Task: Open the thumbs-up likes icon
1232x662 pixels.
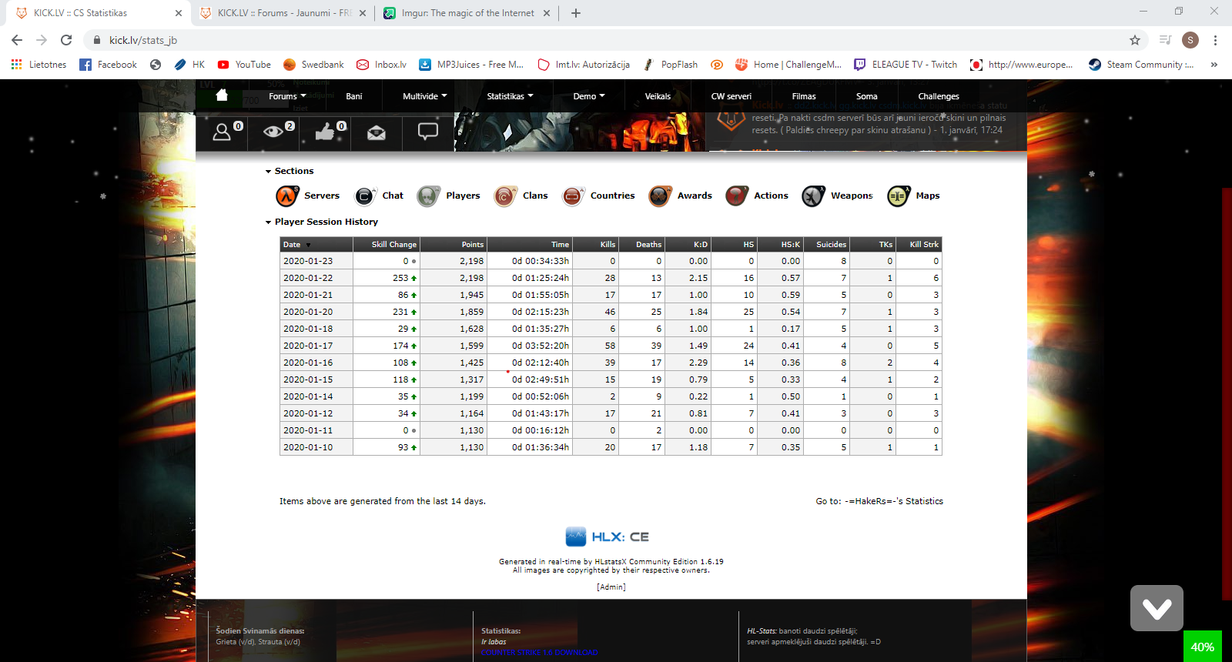Action: click(x=325, y=132)
